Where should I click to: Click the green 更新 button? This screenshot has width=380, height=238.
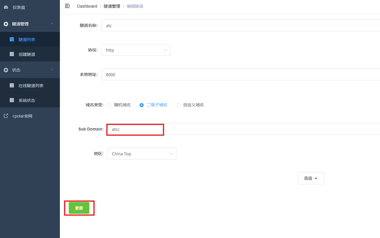(x=79, y=208)
